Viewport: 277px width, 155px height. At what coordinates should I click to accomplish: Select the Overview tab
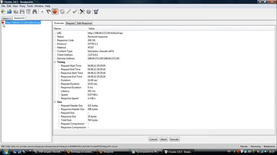click(59, 23)
